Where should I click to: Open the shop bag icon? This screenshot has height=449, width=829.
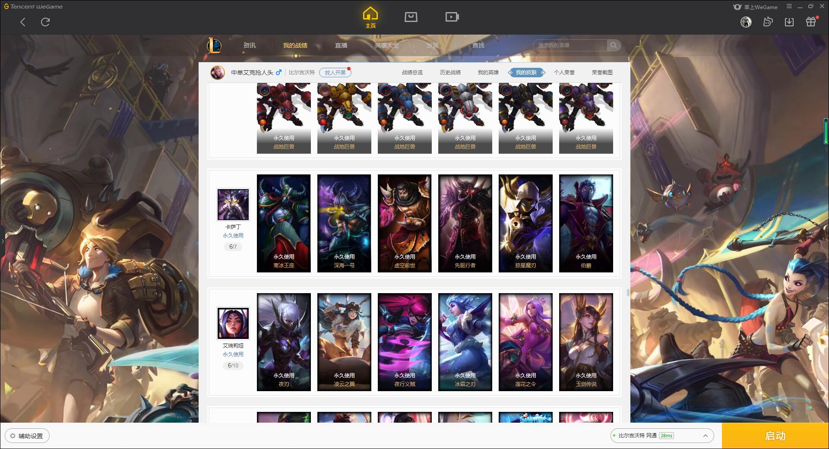point(411,17)
